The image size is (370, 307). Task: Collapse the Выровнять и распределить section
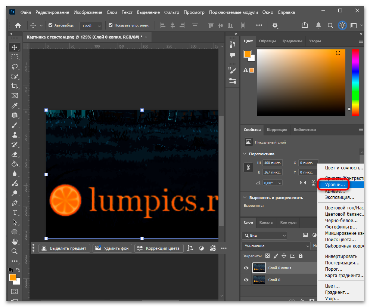point(245,197)
